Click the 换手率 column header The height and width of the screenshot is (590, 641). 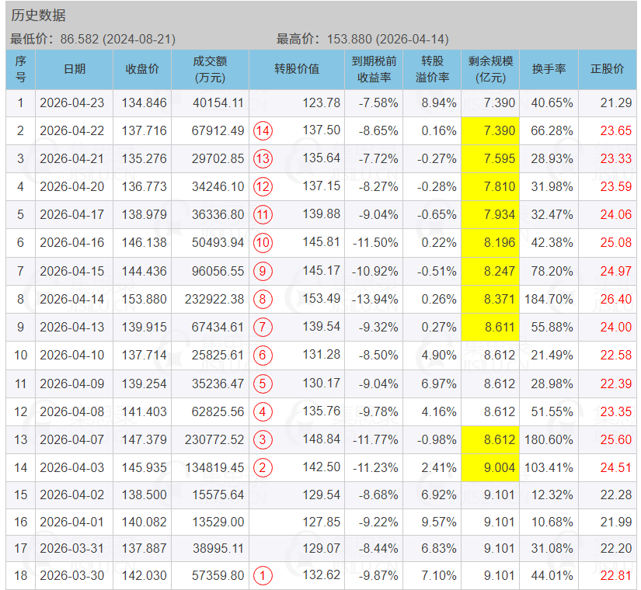click(549, 69)
